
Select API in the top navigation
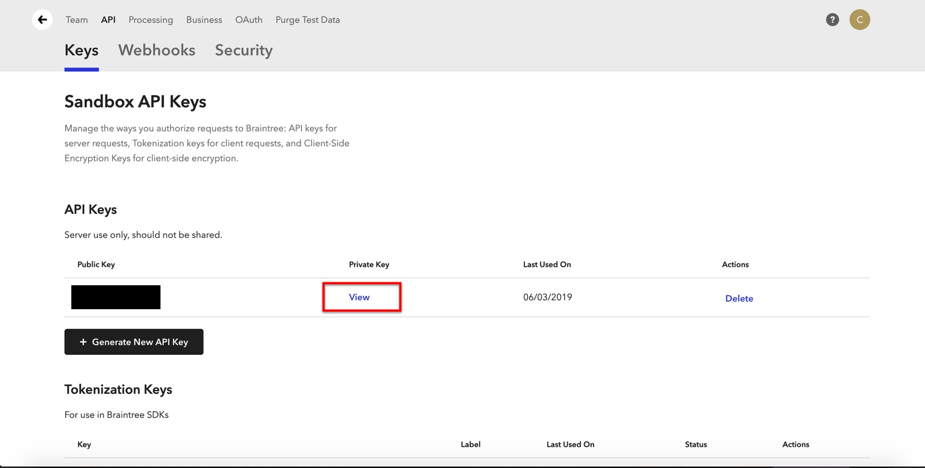(x=108, y=20)
